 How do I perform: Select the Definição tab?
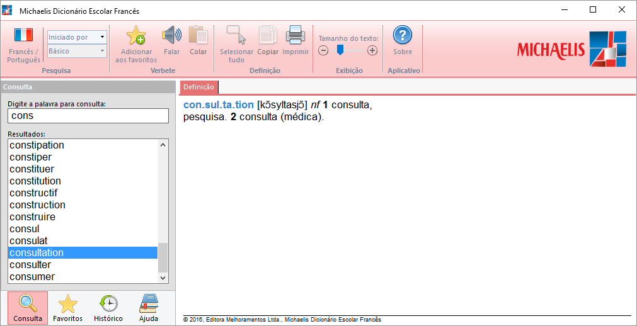pyautogui.click(x=198, y=86)
